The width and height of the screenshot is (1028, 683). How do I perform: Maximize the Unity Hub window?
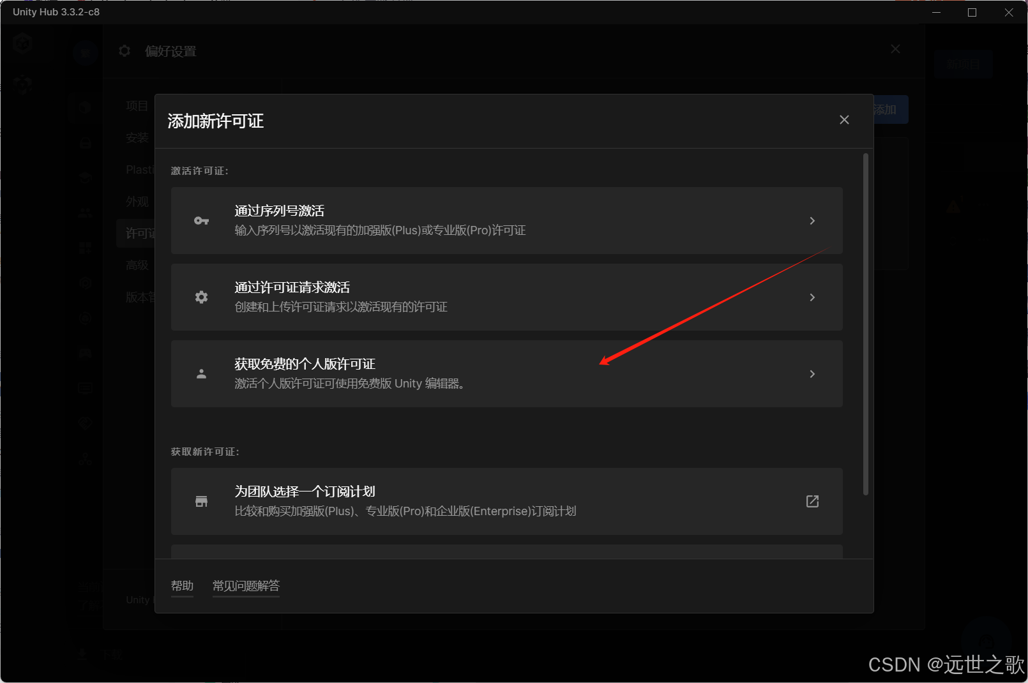click(972, 12)
